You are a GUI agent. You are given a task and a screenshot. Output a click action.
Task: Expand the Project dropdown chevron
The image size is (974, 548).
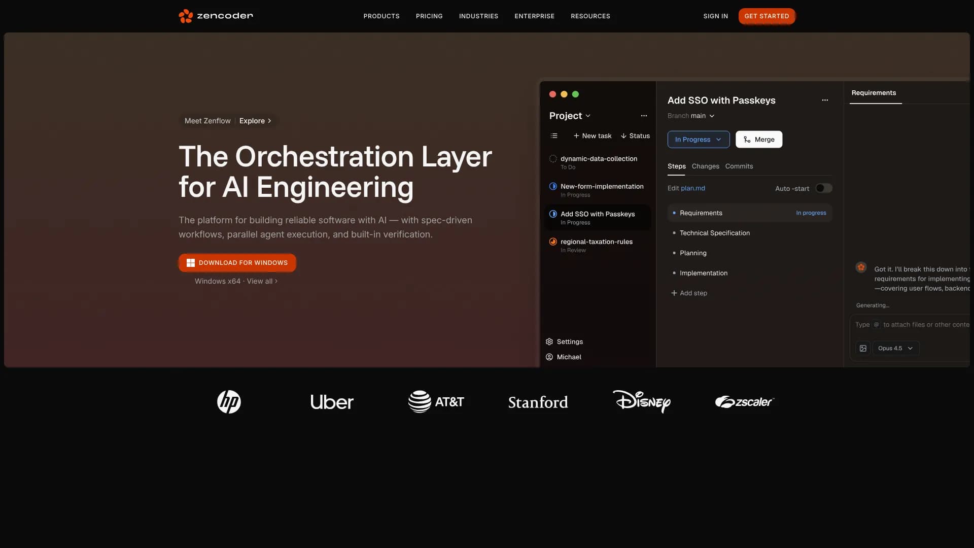click(x=588, y=116)
